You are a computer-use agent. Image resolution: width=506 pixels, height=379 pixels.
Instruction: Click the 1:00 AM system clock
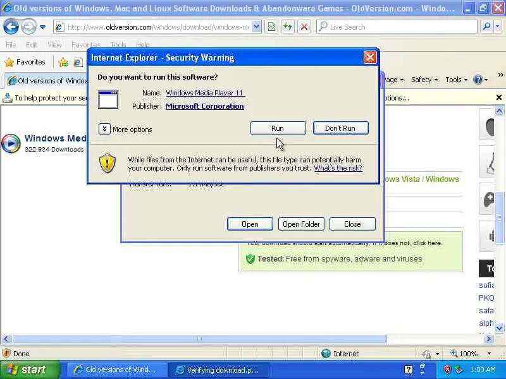(483, 370)
